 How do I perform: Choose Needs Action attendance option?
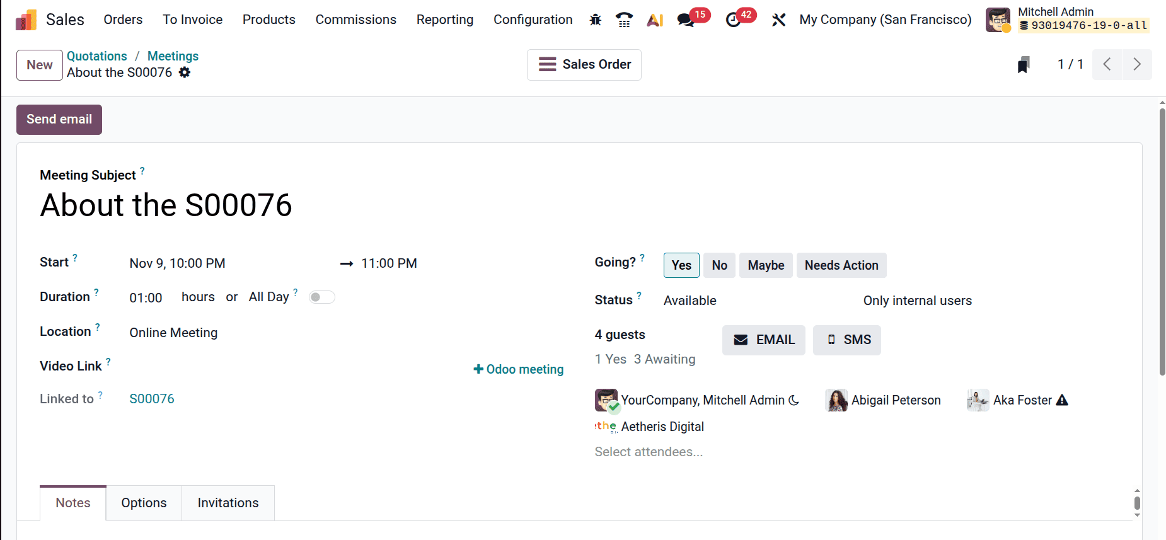pyautogui.click(x=841, y=265)
